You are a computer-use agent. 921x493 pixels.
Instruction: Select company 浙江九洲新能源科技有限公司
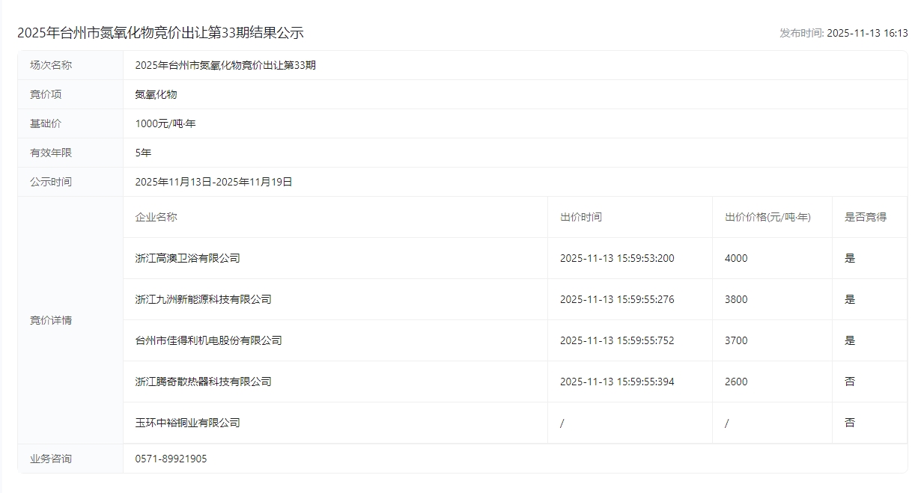click(203, 299)
